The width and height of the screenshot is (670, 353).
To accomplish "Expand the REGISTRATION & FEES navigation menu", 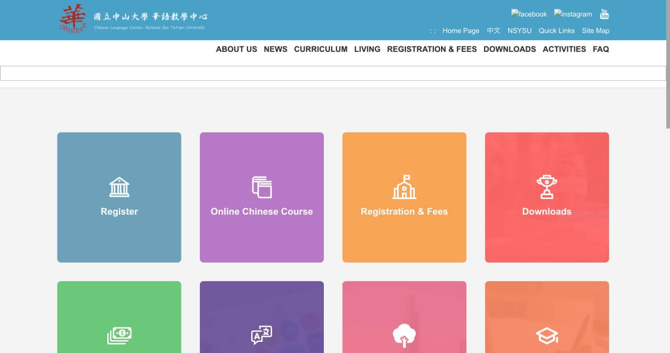I will pos(432,49).
